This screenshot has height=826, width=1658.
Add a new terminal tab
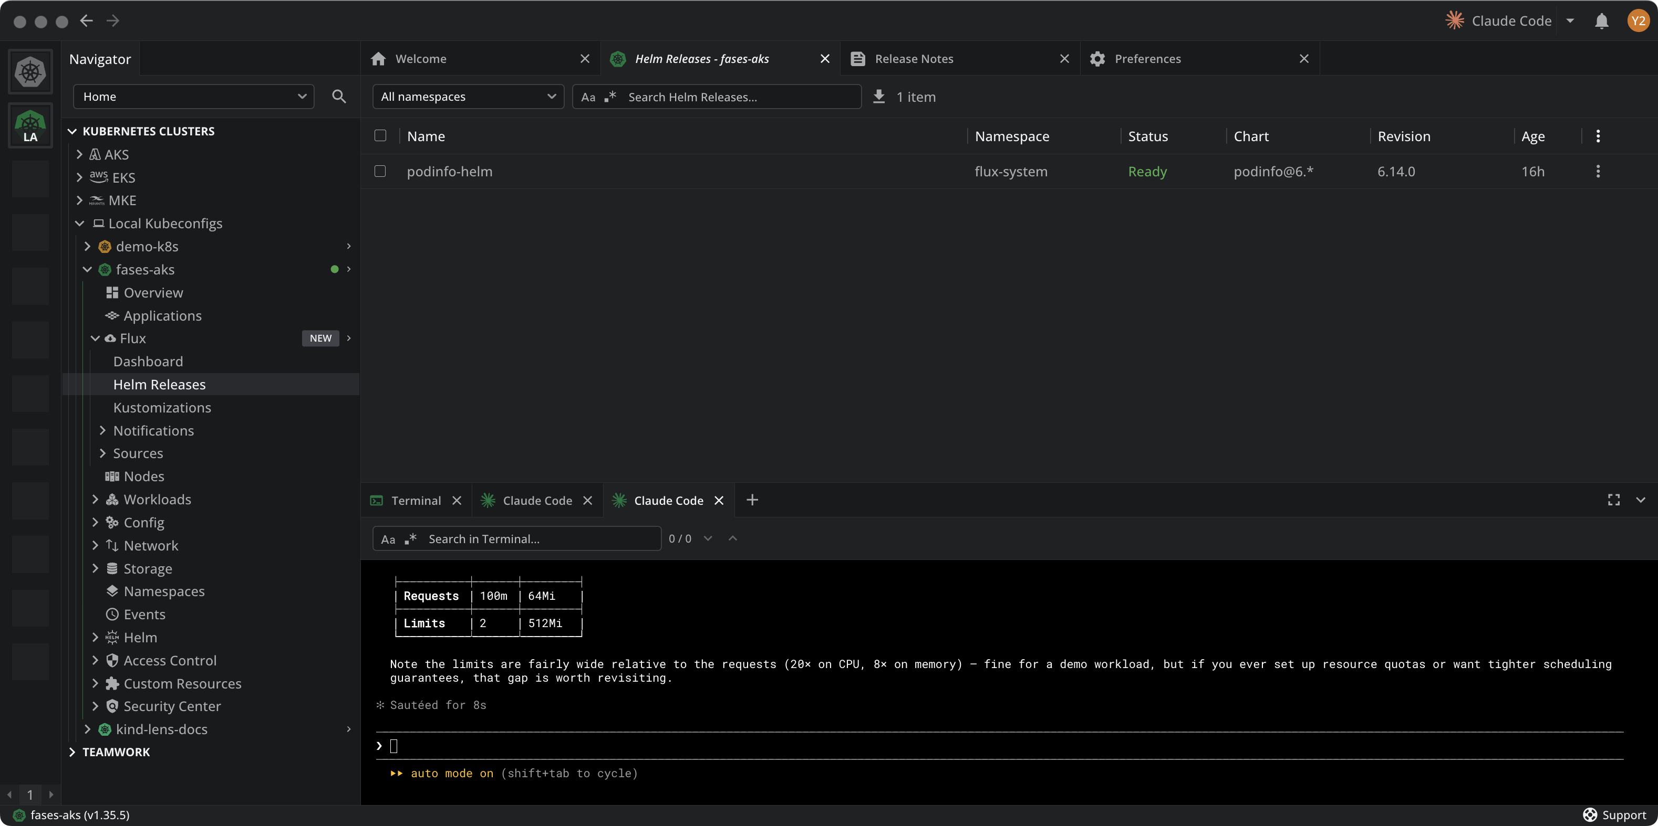pos(752,500)
